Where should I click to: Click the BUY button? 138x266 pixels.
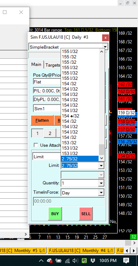click(55, 214)
